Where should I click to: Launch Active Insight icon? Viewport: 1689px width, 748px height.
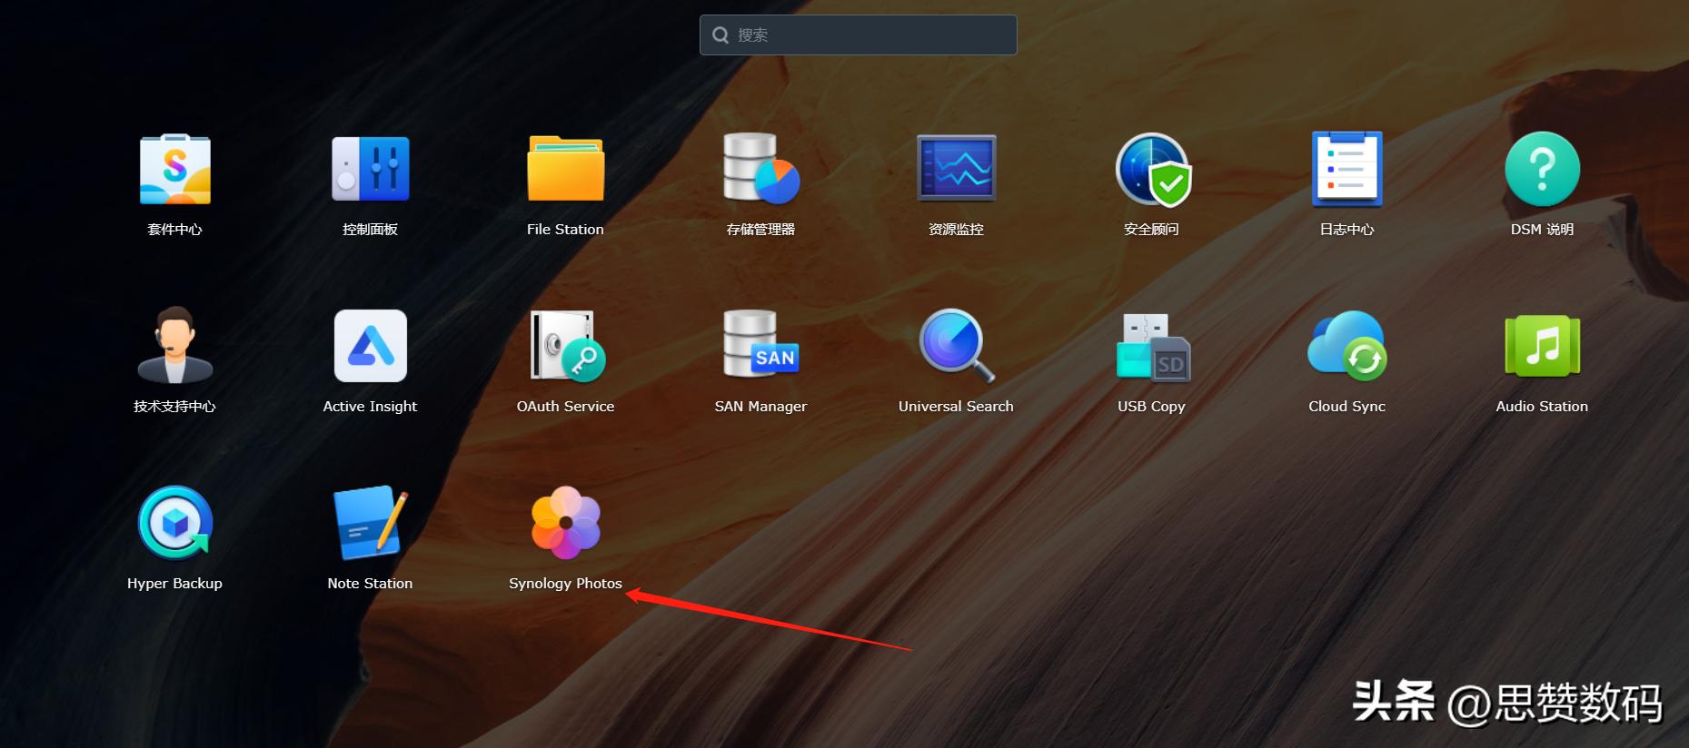coord(370,346)
